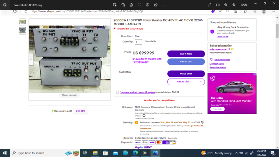279x157 pixels.
Task: Click the read aloud icon in address bar
Action: coord(220,11)
